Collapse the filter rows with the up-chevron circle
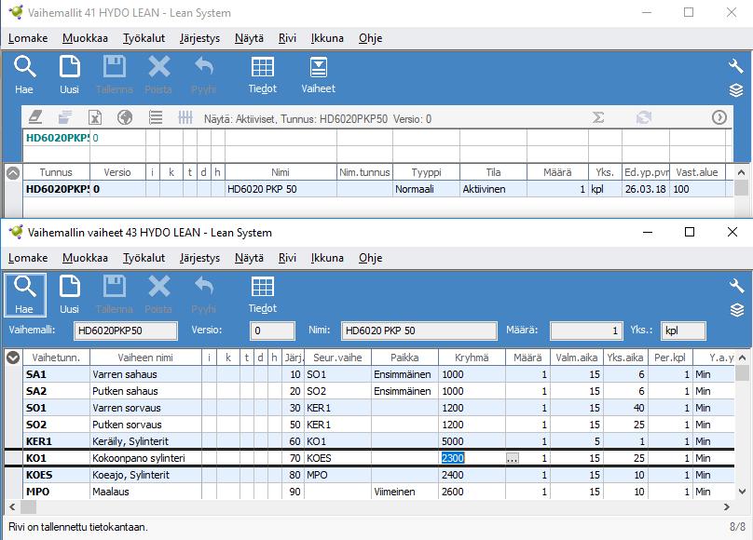Screen dimensions: 753x540 [x=13, y=172]
